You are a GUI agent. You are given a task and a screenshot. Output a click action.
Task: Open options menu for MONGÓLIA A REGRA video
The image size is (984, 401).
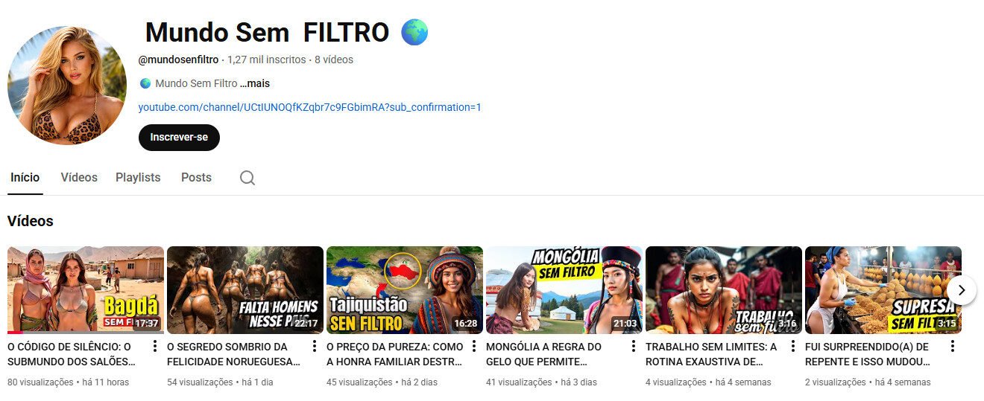(634, 347)
